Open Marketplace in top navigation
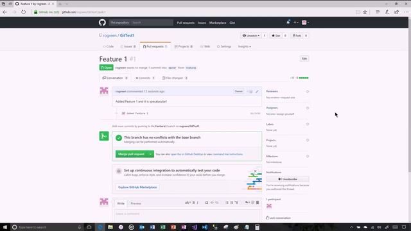Image resolution: width=411 pixels, height=231 pixels. 218,23
